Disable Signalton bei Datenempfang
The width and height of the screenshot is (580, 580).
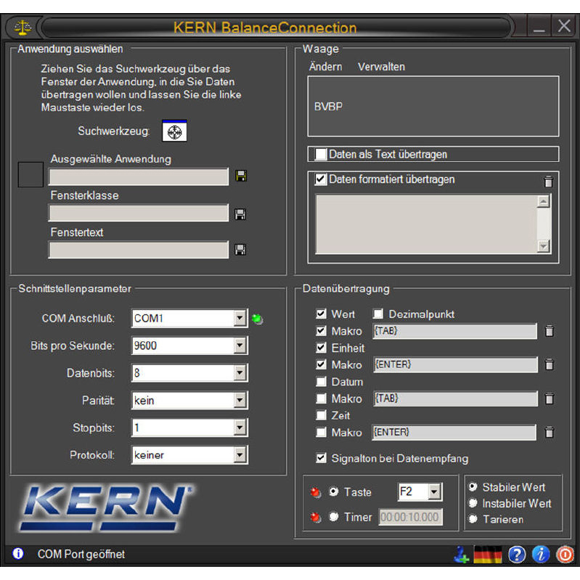pyautogui.click(x=321, y=458)
